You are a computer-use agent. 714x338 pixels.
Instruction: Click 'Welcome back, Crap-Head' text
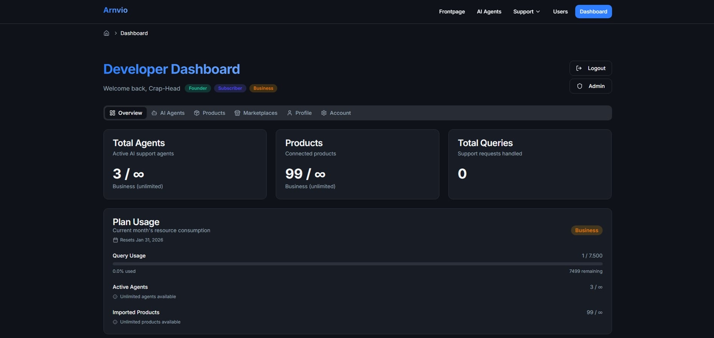click(x=142, y=88)
